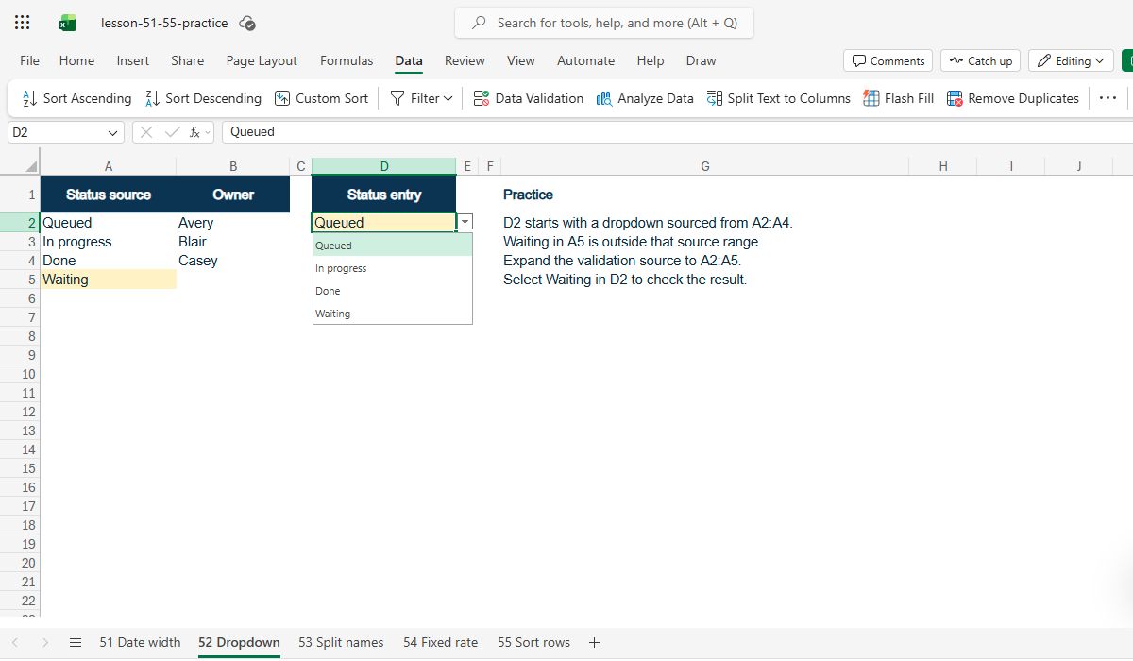Image resolution: width=1133 pixels, height=661 pixels.
Task: Switch to the Home tab
Action: point(76,60)
